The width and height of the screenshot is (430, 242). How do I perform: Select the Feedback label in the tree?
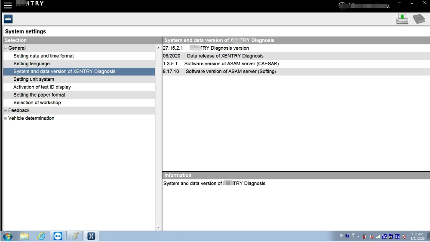[19, 110]
